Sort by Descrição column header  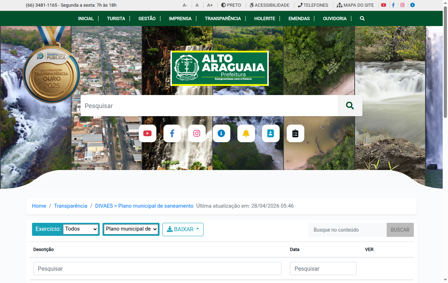[x=44, y=250]
